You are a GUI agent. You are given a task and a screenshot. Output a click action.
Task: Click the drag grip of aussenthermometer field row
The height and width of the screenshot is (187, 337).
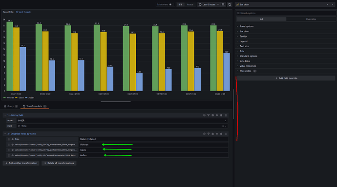point(9,155)
